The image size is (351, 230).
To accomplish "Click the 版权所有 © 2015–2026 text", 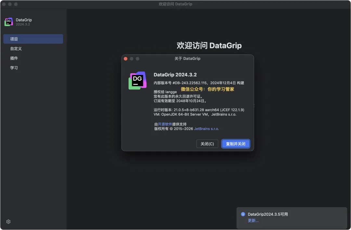I will click(174, 129).
